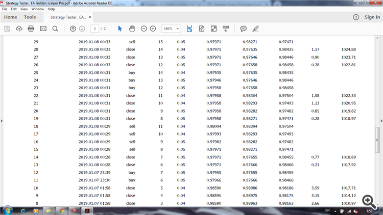Open the View menu
The image size is (383, 215).
[24, 9]
